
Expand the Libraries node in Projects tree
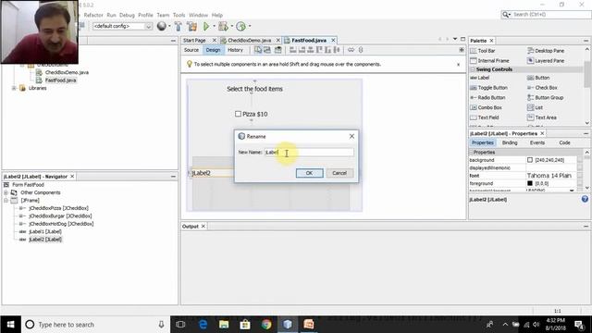coord(14,88)
